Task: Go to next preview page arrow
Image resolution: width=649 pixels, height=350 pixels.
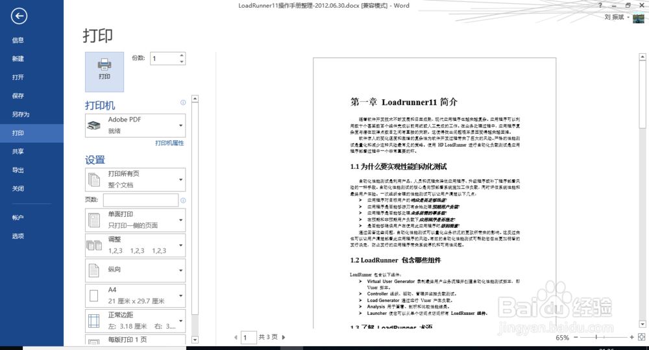Action: pyautogui.click(x=284, y=337)
